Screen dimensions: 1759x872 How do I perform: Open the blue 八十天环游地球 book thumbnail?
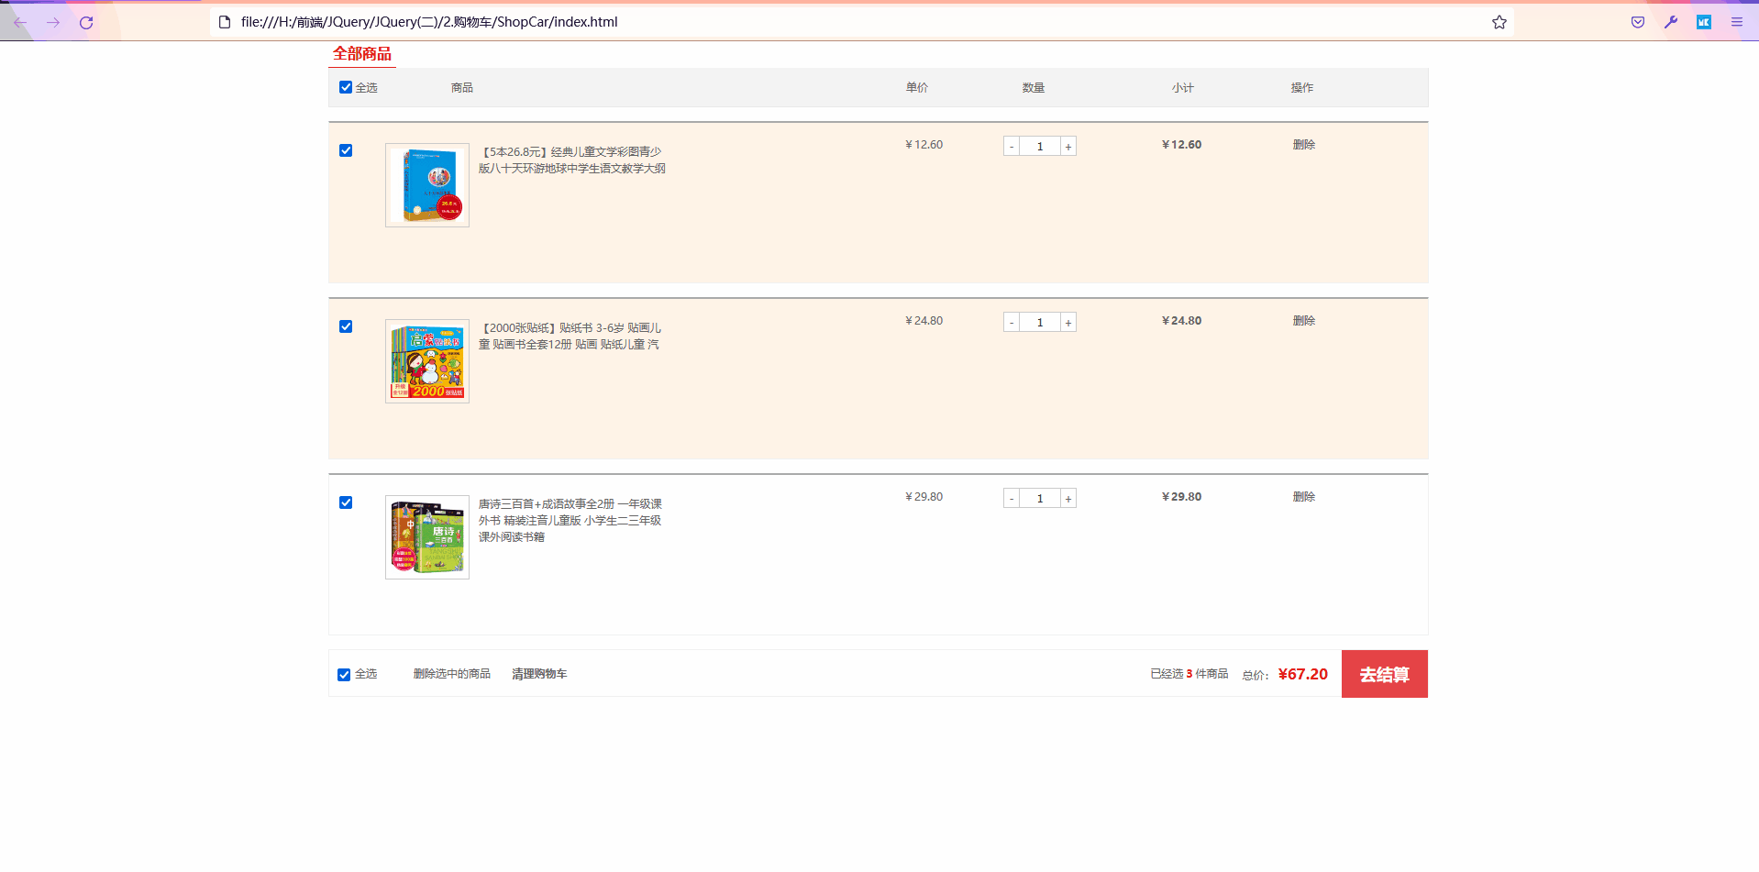coord(427,185)
